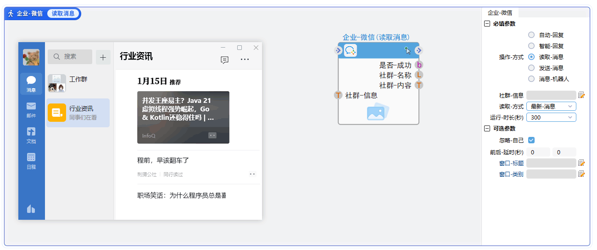Select the 读取-消息 radio option
This screenshot has height=250, width=597.
[531, 57]
